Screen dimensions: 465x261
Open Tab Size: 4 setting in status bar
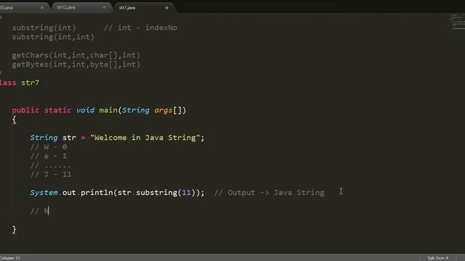click(437, 258)
